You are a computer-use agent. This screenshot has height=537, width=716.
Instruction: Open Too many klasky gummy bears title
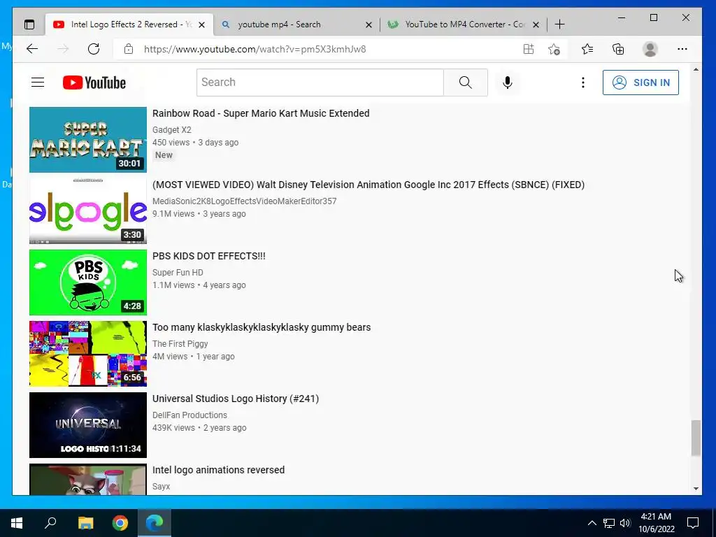(262, 327)
